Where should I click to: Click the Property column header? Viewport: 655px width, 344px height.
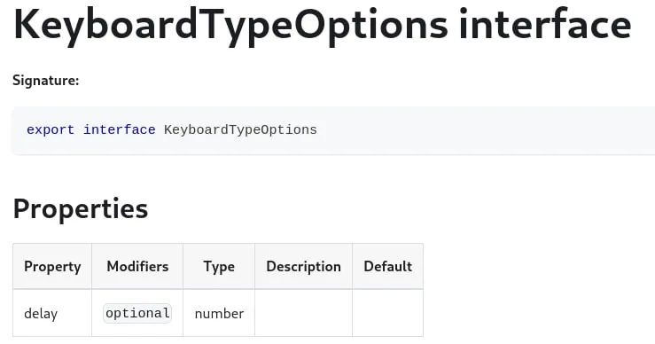click(52, 266)
